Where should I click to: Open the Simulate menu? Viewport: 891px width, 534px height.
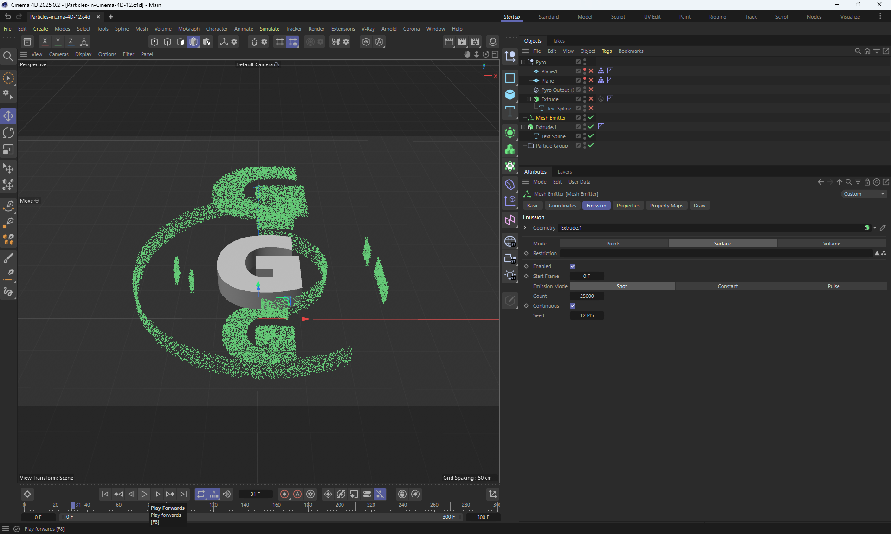[x=269, y=29]
